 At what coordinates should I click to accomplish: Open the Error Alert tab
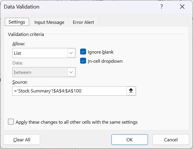coord(83,22)
